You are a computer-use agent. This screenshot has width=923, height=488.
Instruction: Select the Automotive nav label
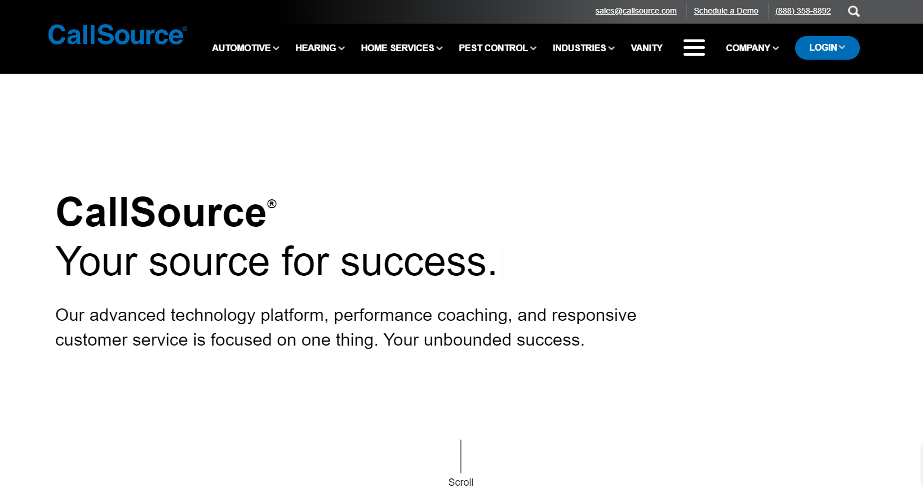coord(241,48)
